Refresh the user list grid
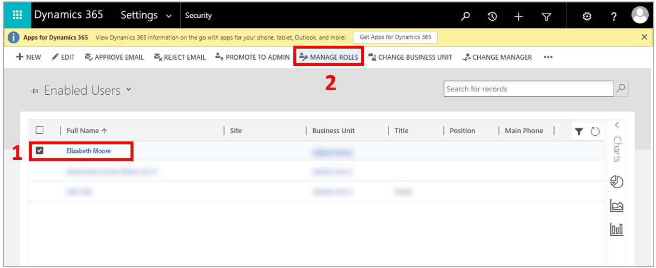 [595, 131]
